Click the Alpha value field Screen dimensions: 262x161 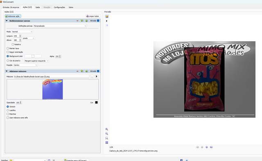(57, 56)
